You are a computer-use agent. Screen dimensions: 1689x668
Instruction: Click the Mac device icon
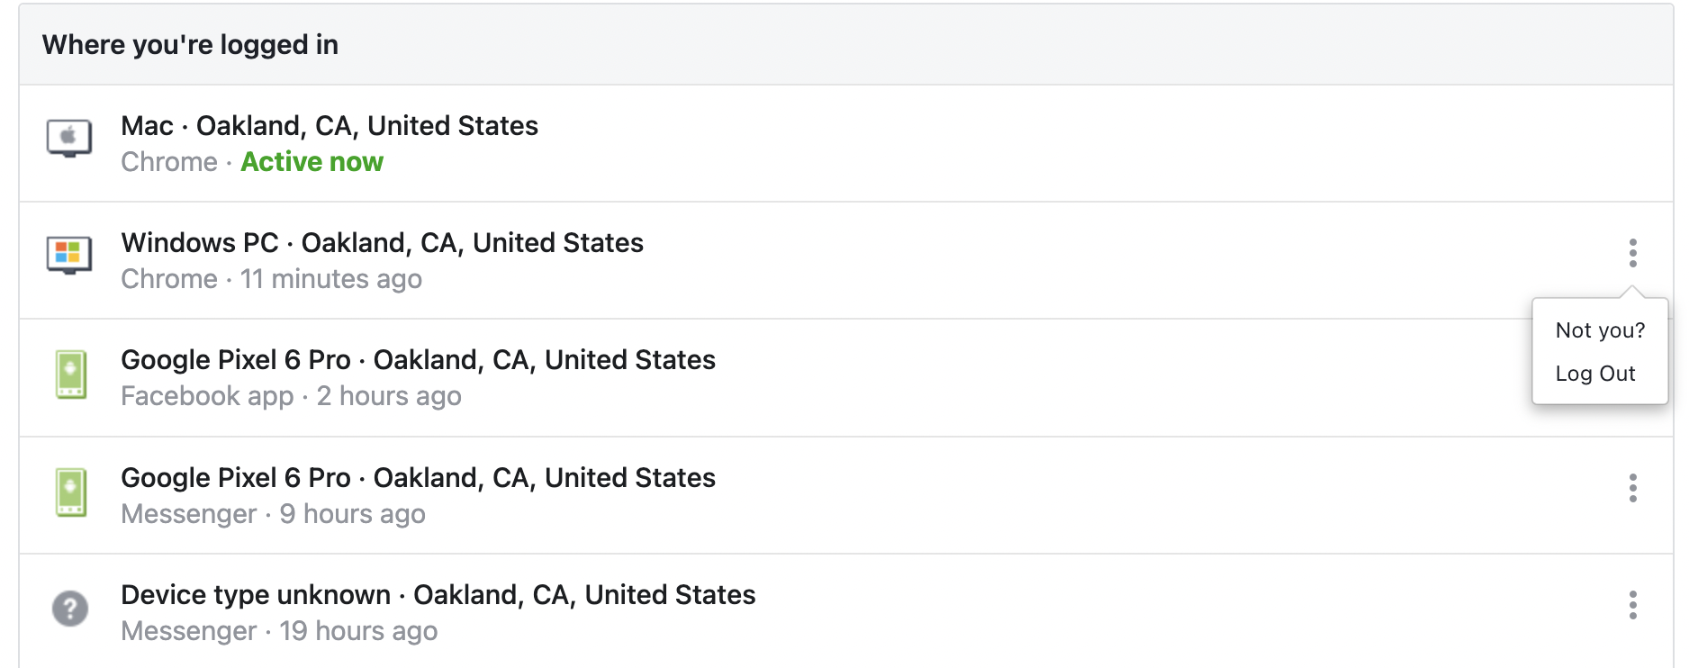tap(69, 139)
